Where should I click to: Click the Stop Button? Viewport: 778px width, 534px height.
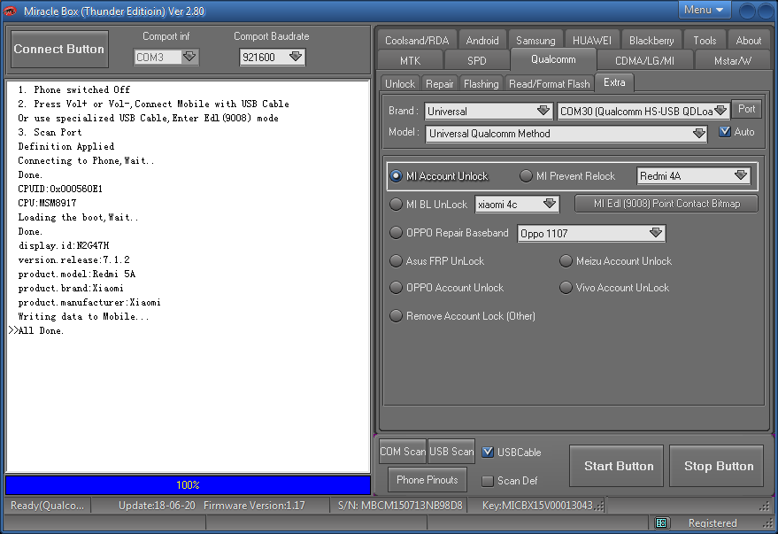716,466
